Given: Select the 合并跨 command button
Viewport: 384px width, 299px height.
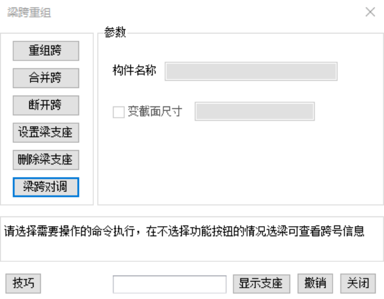Looking at the screenshot, I should click(x=46, y=77).
